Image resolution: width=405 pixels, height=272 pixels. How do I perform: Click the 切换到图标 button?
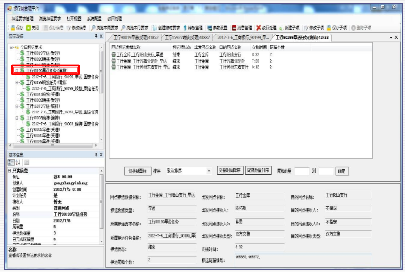tap(137, 171)
